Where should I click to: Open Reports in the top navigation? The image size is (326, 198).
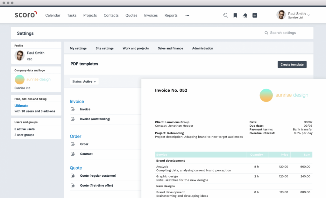point(171,15)
